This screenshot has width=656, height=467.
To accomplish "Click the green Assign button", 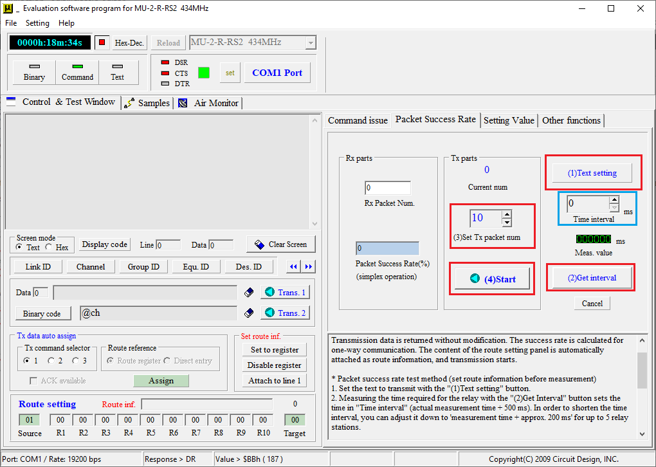I will [161, 381].
